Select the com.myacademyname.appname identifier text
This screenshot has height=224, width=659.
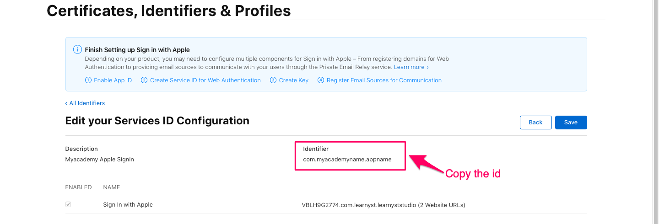point(347,160)
